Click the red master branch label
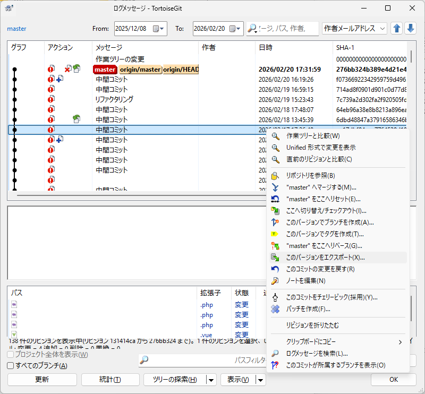Screen dimensions: 425x394 [105, 70]
